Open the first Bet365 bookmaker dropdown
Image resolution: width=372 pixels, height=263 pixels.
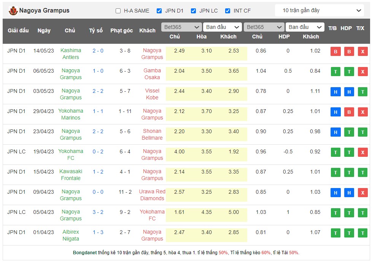pos(181,27)
